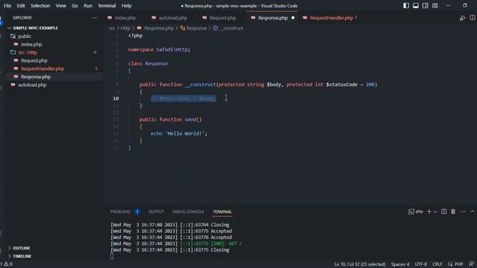Click the notifications icon in status bar
Screen dimensions: 477x268
(x=471, y=264)
